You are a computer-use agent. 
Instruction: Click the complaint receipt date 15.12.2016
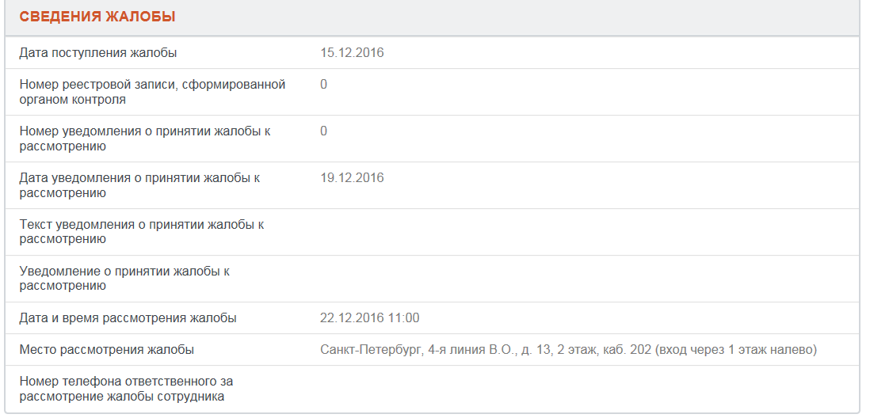(352, 53)
